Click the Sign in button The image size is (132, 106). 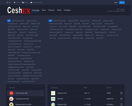(116, 3)
